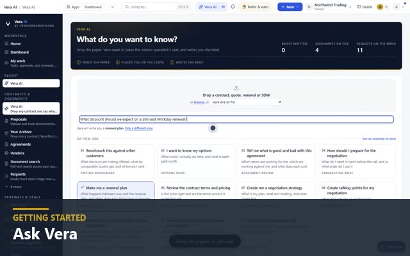Image resolution: width=410 pixels, height=256 pixels.
Task: Click the Apps grid button
Action: pyautogui.click(x=73, y=7)
